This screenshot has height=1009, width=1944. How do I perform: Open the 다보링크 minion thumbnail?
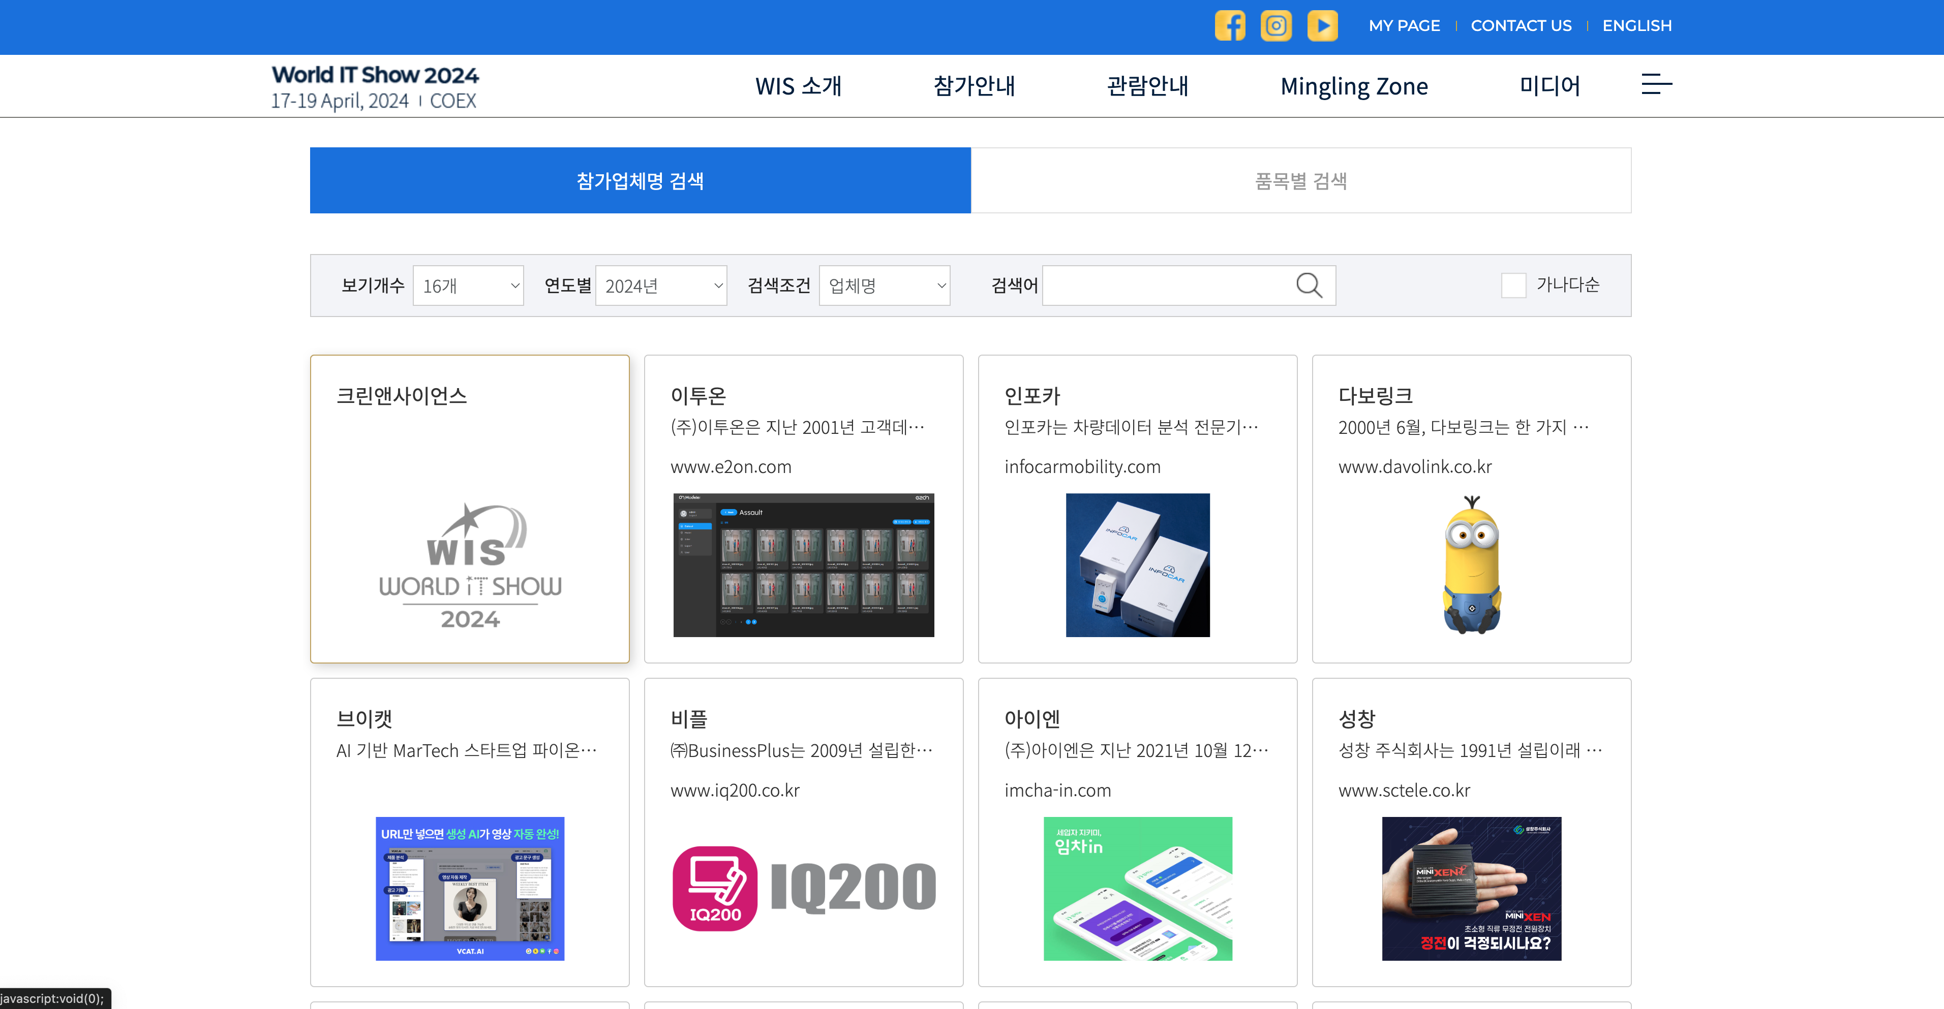[1471, 565]
